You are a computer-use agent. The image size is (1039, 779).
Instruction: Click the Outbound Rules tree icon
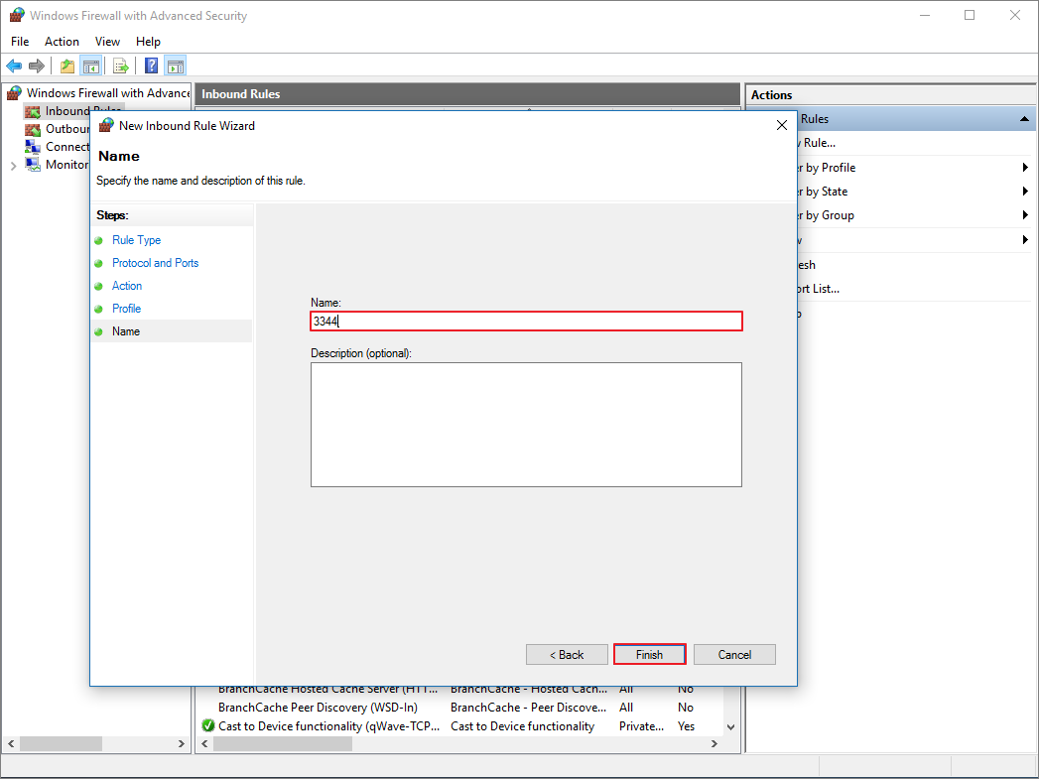(33, 129)
